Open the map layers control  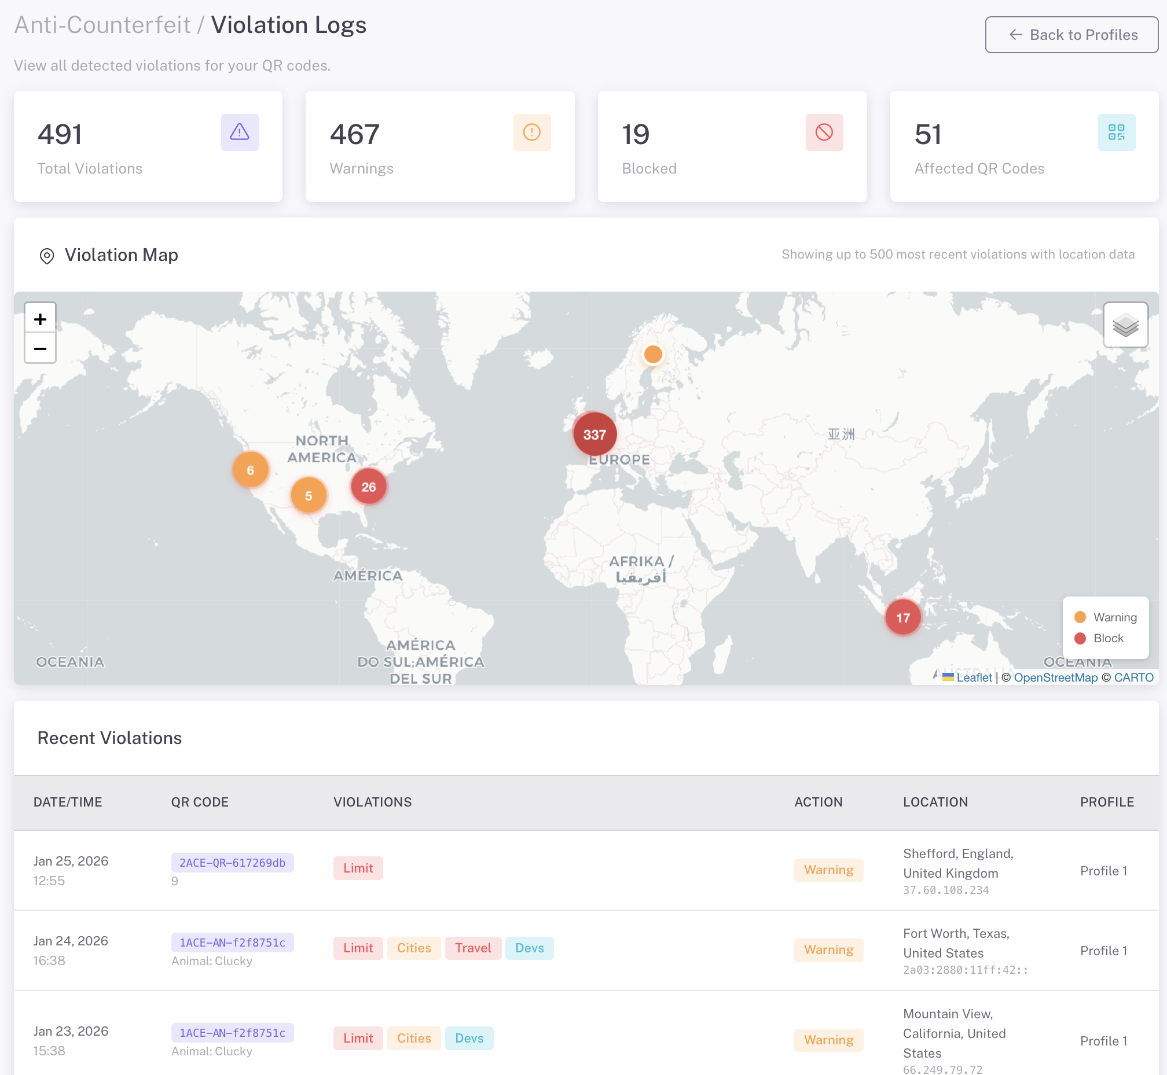point(1125,325)
